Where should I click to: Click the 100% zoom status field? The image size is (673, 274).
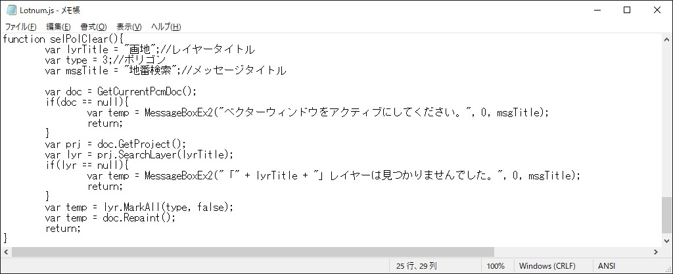(x=496, y=266)
